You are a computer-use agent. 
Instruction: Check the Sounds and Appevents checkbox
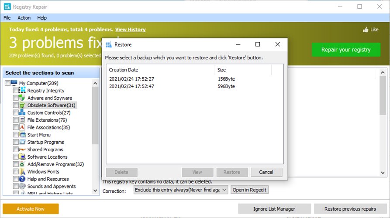[x=16, y=186]
